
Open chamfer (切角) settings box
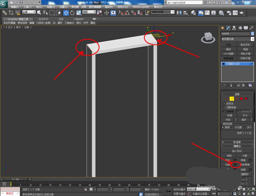[236, 165]
